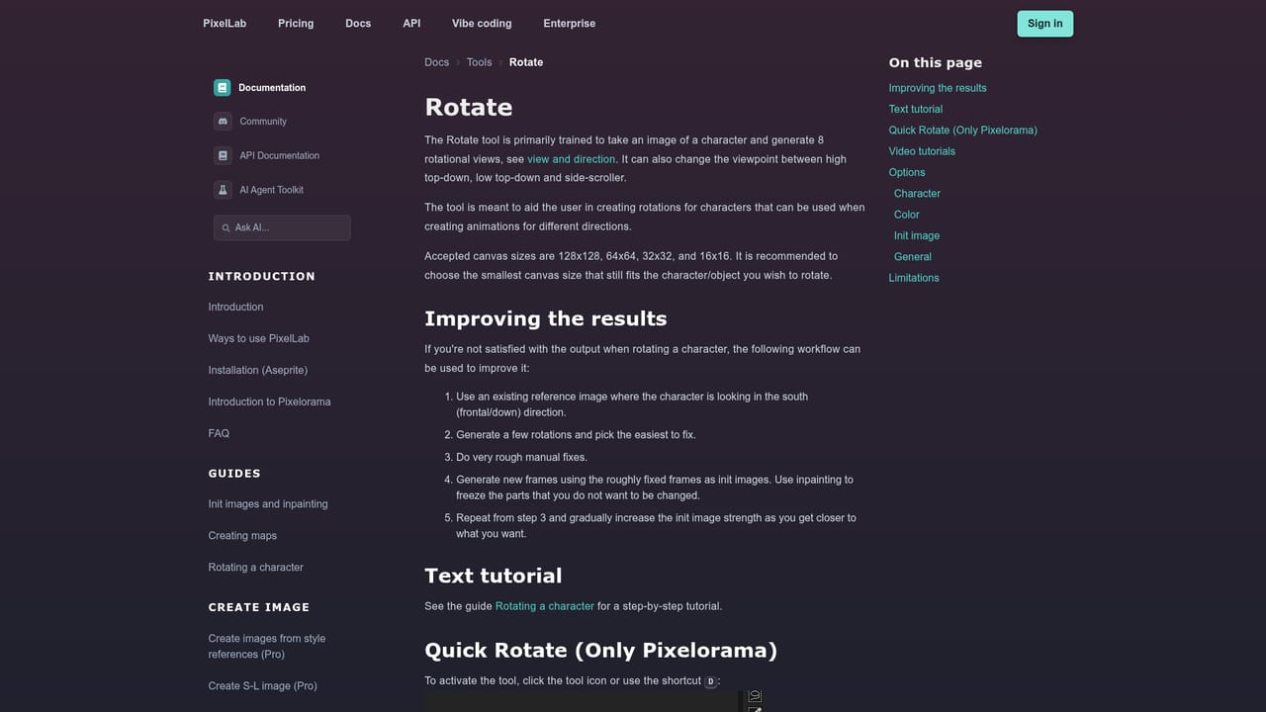Open Introduction to Pixelorama page
The image size is (1266, 712).
click(269, 401)
